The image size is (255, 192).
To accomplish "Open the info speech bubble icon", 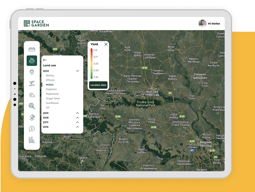I will (32, 129).
